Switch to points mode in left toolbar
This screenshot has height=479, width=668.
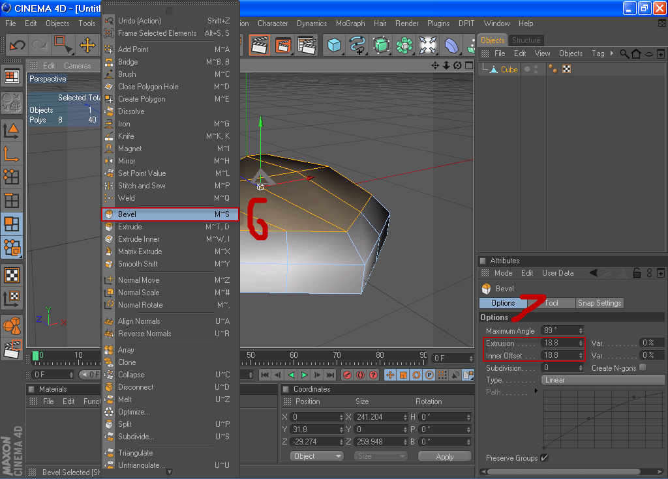tap(12, 176)
